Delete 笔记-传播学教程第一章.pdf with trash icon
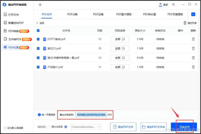This screenshot has height=134, width=201. [193, 58]
